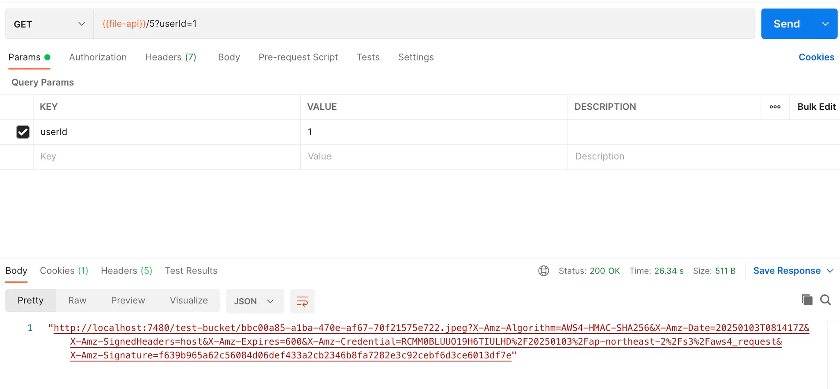Open the Tests tab
840x389 pixels.
coord(368,57)
